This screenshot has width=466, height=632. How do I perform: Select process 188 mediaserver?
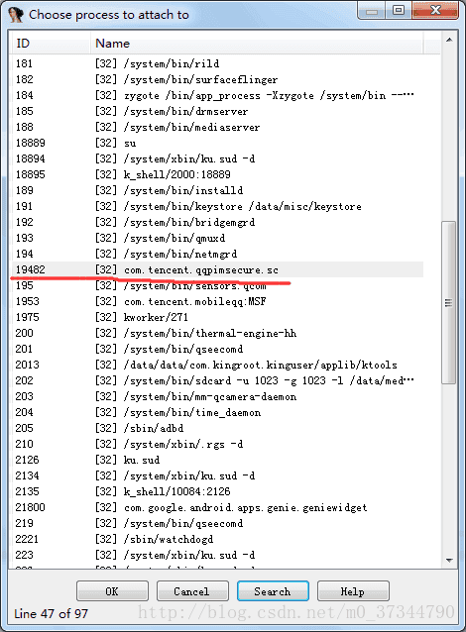(217, 127)
